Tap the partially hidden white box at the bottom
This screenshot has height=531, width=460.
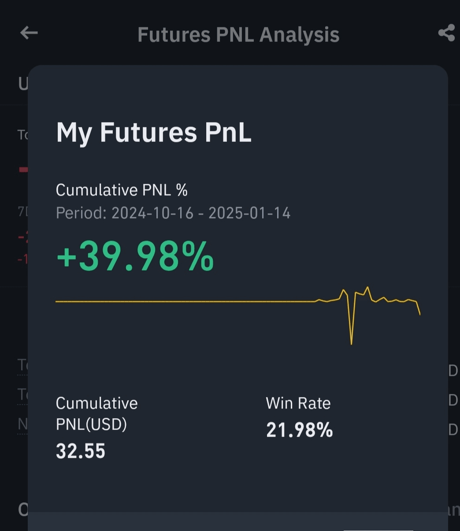[x=378, y=530]
